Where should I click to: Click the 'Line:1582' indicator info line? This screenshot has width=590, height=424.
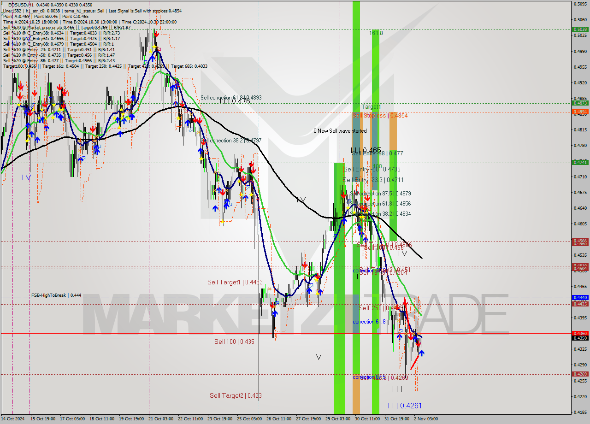click(92, 11)
